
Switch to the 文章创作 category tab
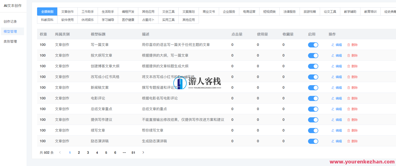(67, 11)
